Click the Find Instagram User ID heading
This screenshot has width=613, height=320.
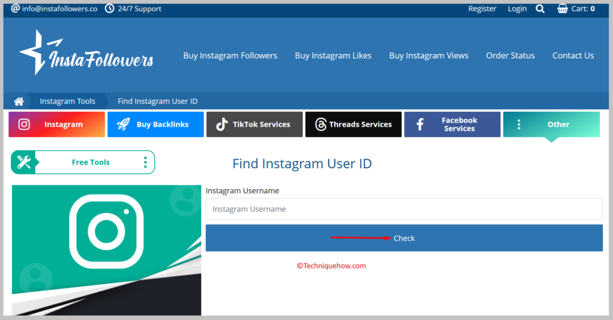pos(302,163)
